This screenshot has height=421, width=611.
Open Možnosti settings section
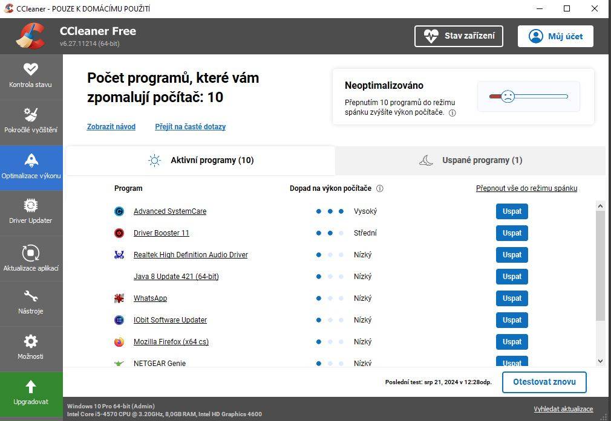[31, 349]
